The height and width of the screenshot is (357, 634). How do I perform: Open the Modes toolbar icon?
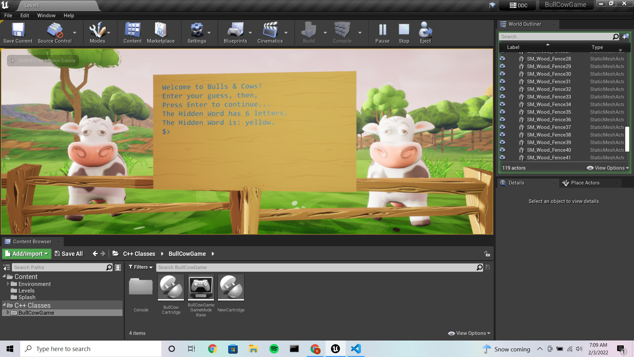tap(97, 33)
